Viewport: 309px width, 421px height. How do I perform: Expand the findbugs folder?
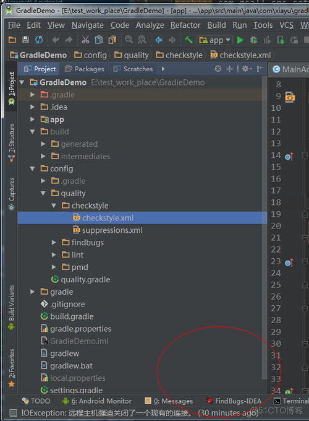click(54, 243)
